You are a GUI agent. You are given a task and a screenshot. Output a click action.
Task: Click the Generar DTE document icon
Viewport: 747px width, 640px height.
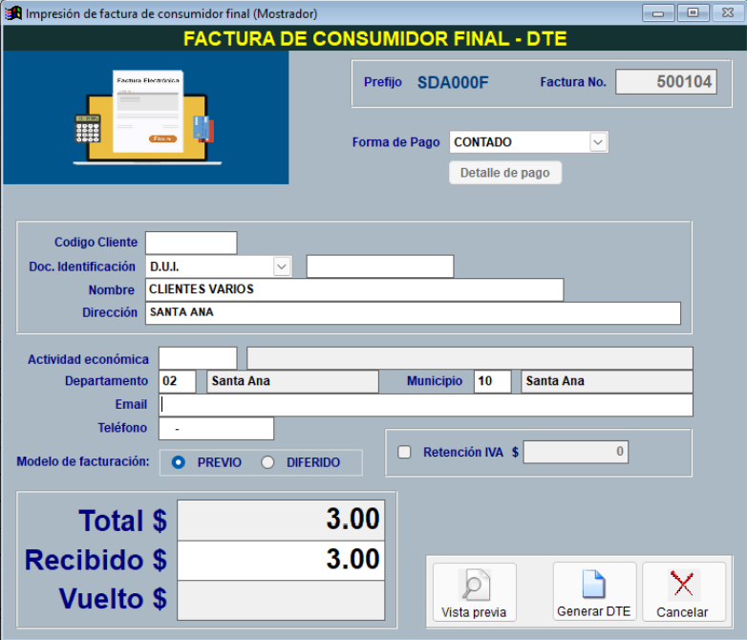tap(593, 585)
